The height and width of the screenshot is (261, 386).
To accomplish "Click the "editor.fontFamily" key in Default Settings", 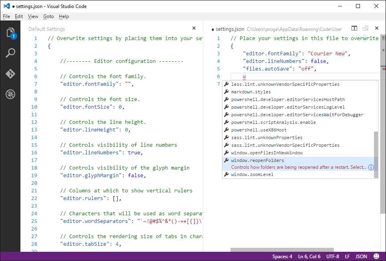I will 90,84.
